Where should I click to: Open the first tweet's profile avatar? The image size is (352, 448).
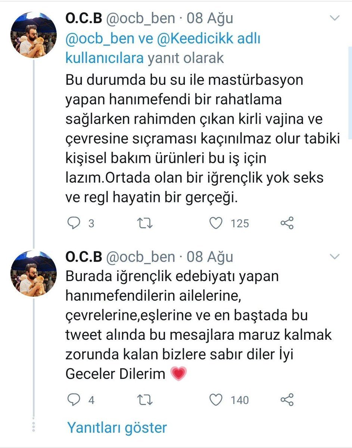(34, 38)
